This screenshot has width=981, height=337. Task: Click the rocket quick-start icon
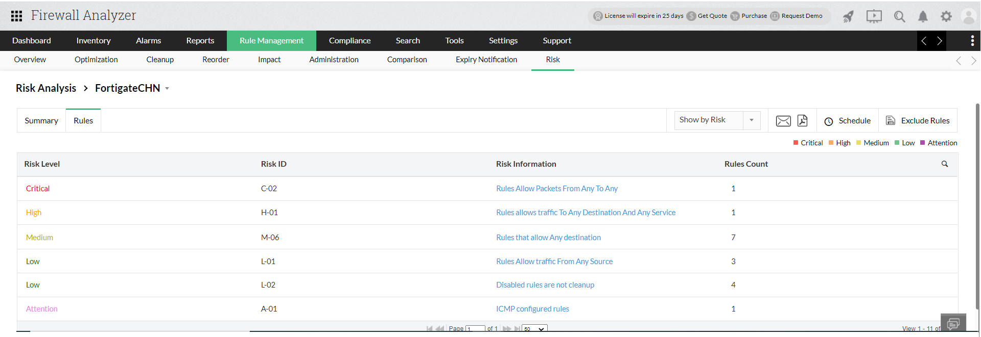coord(848,16)
